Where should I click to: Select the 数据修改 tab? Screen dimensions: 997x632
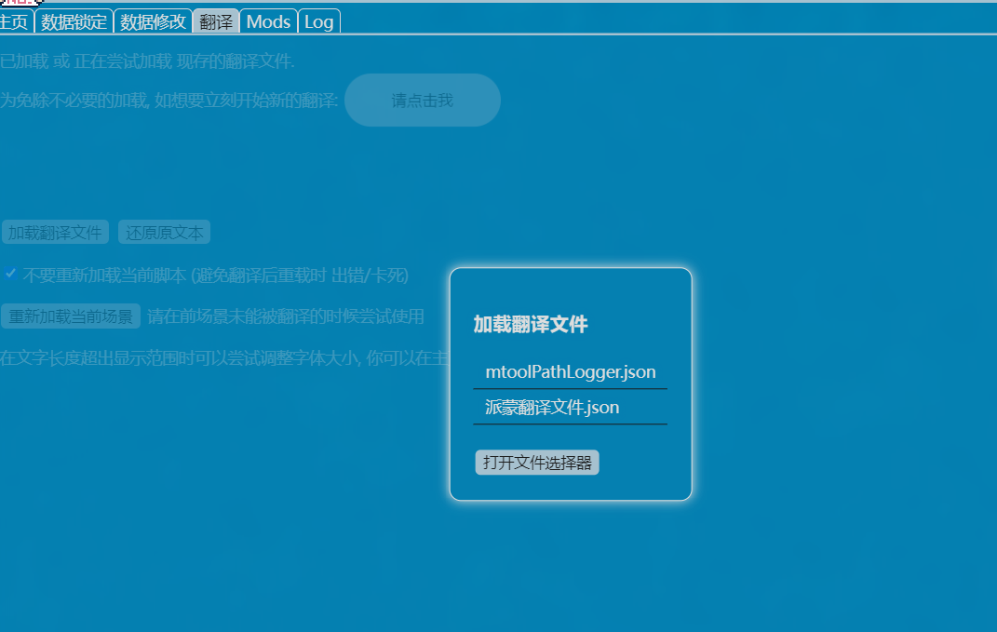153,21
